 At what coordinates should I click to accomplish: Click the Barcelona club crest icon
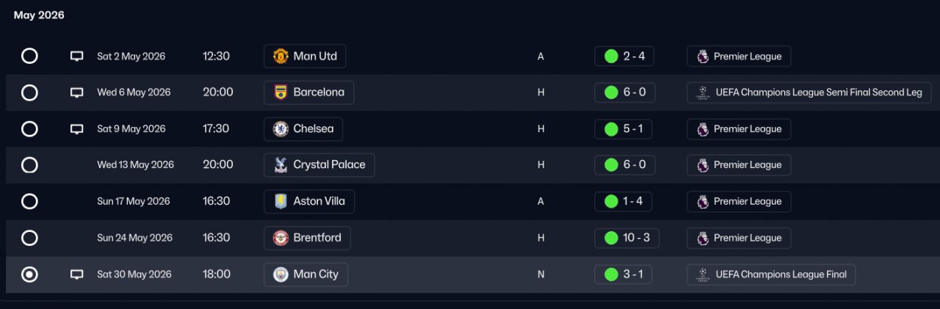click(280, 92)
